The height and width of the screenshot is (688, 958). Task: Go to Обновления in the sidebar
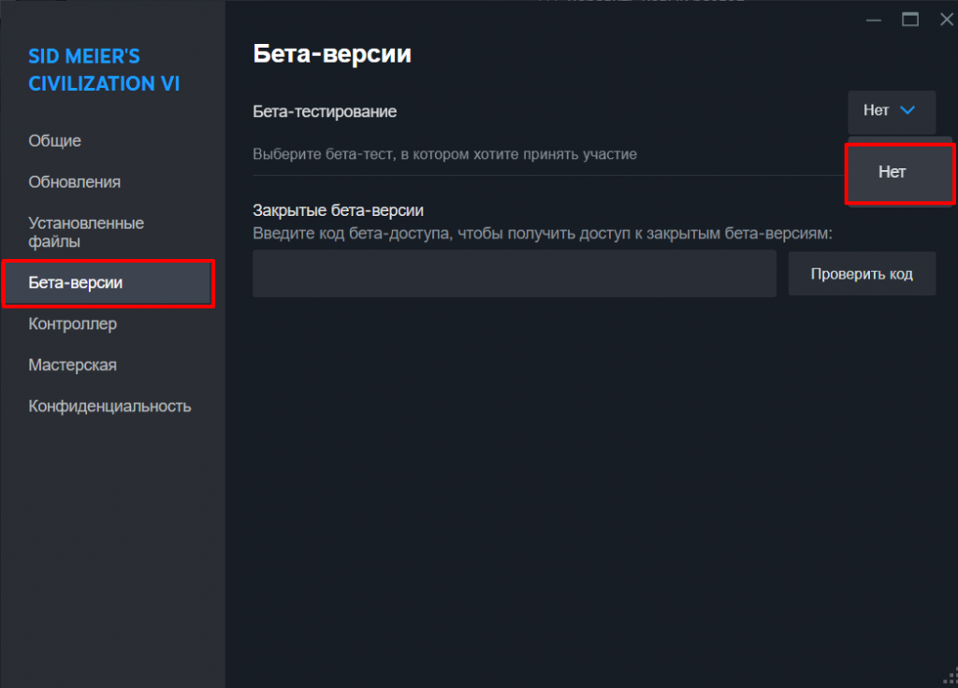tap(74, 182)
